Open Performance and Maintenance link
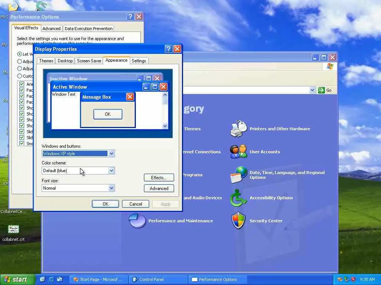381x285 pixels. [180, 221]
